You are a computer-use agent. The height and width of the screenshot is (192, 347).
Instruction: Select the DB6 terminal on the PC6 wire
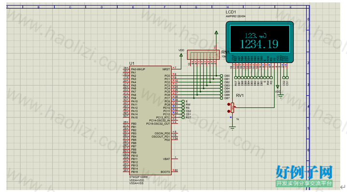pos(222,95)
